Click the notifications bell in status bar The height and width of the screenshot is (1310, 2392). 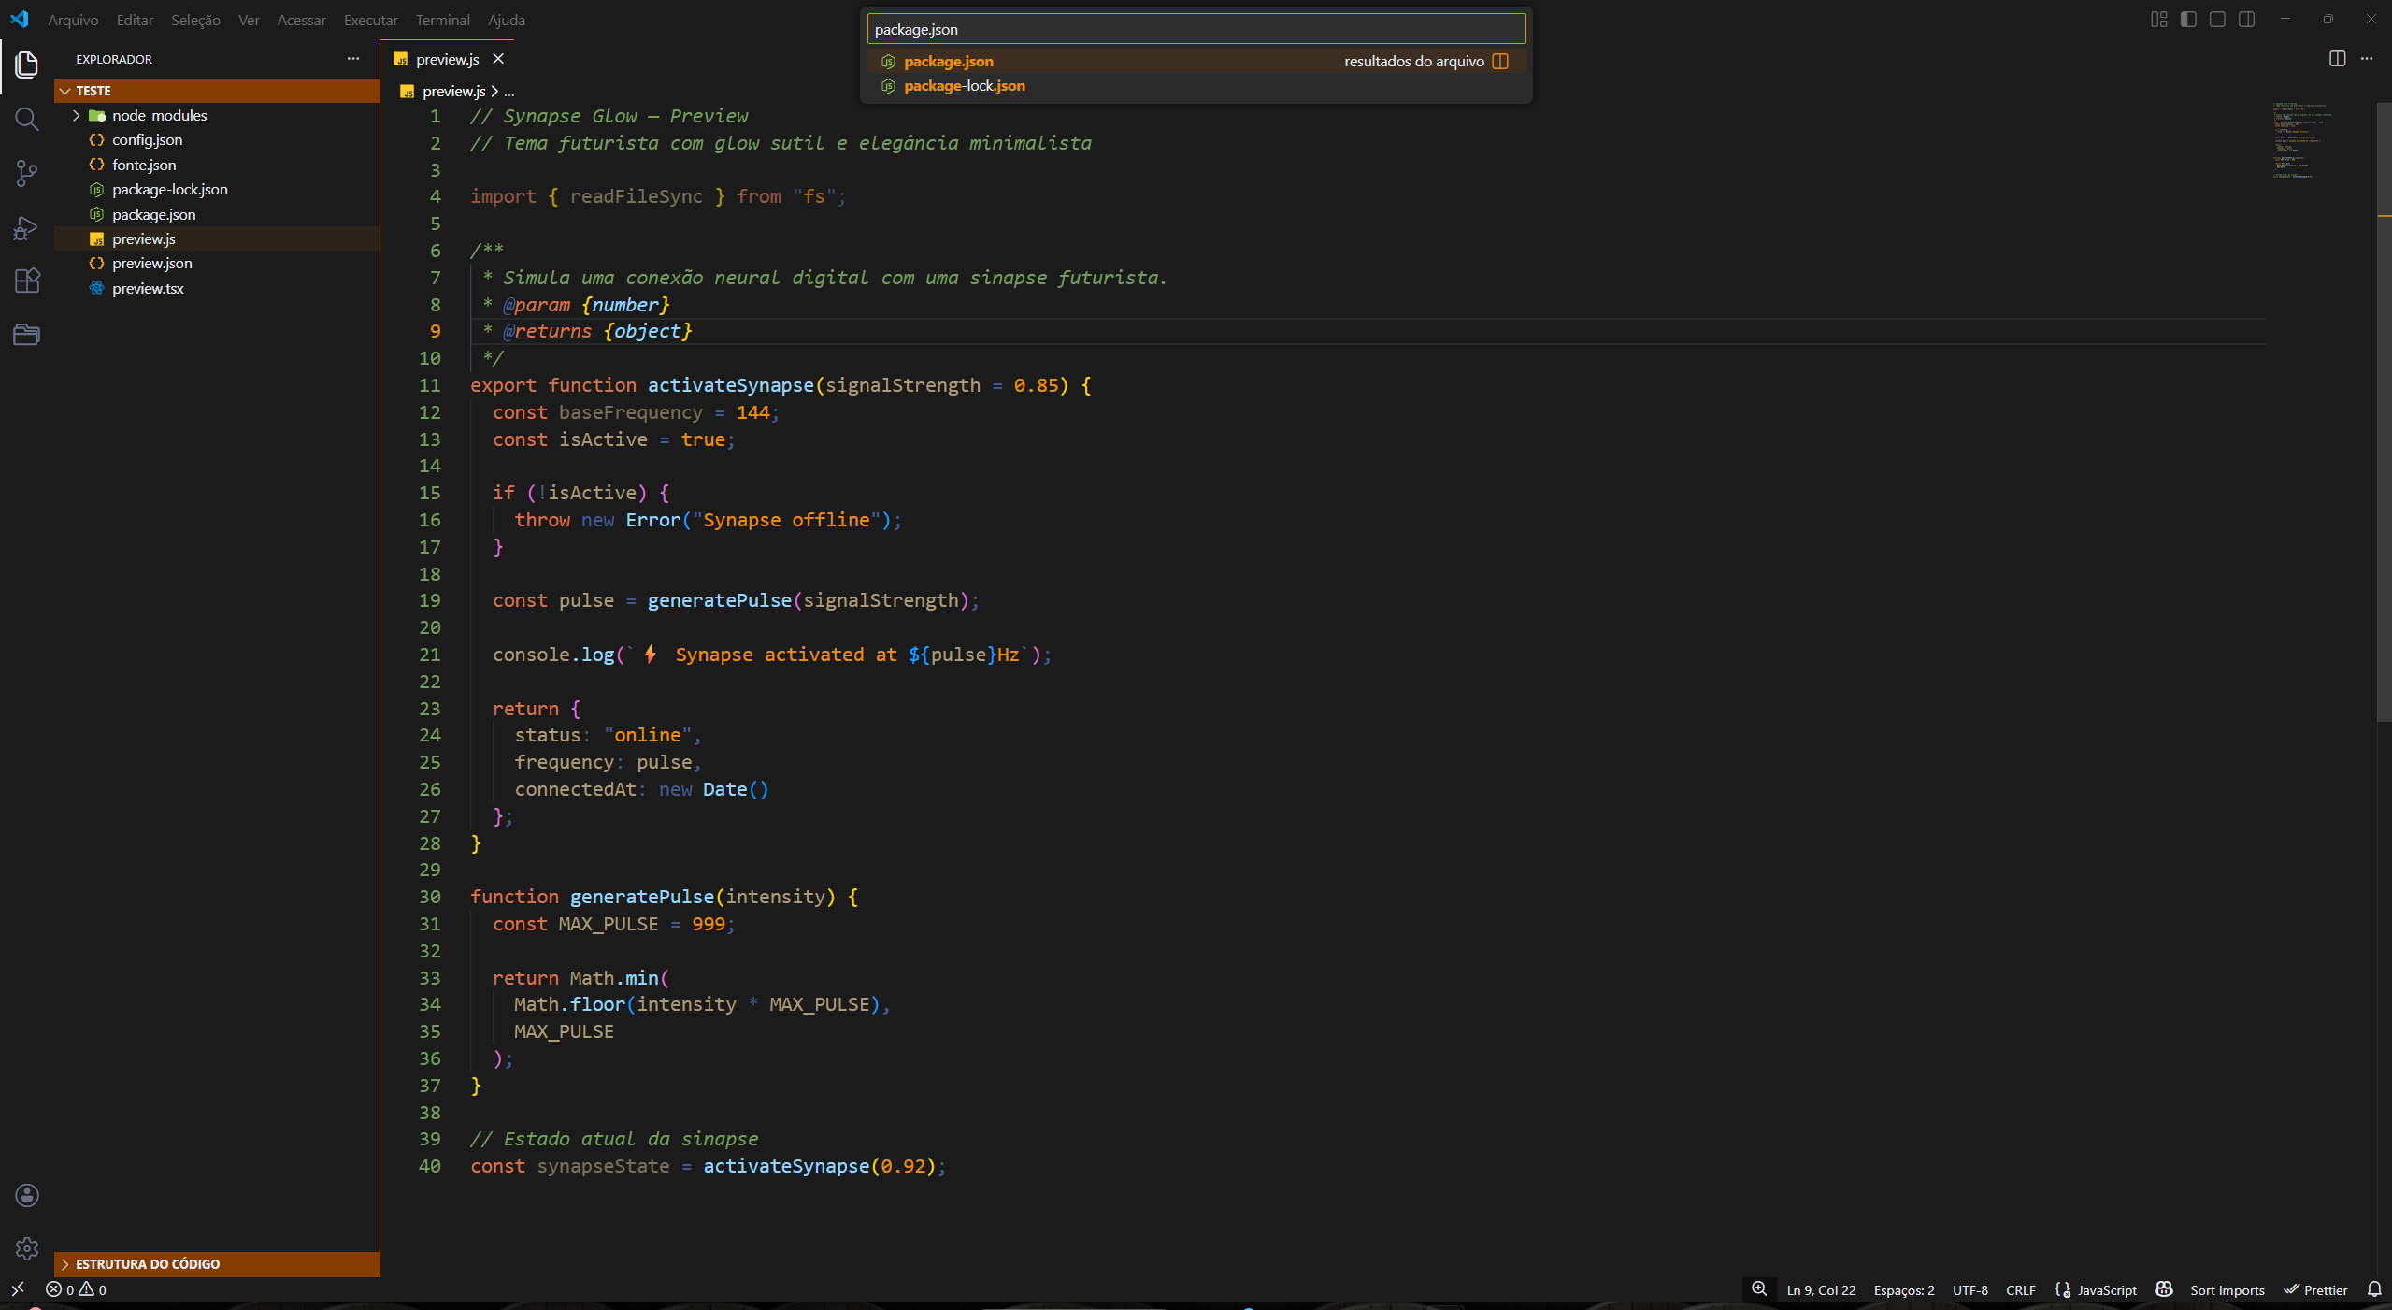click(x=2373, y=1289)
